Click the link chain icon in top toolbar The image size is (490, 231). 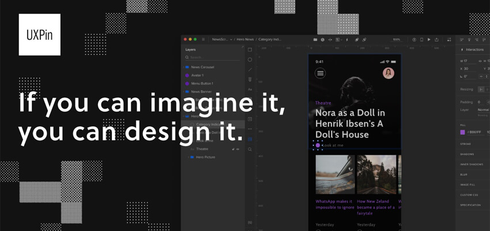364,39
